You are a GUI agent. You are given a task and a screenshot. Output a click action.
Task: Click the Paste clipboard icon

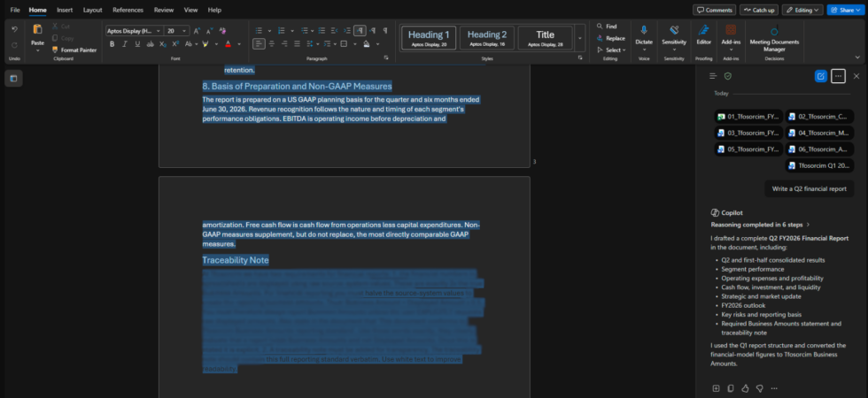tap(37, 29)
